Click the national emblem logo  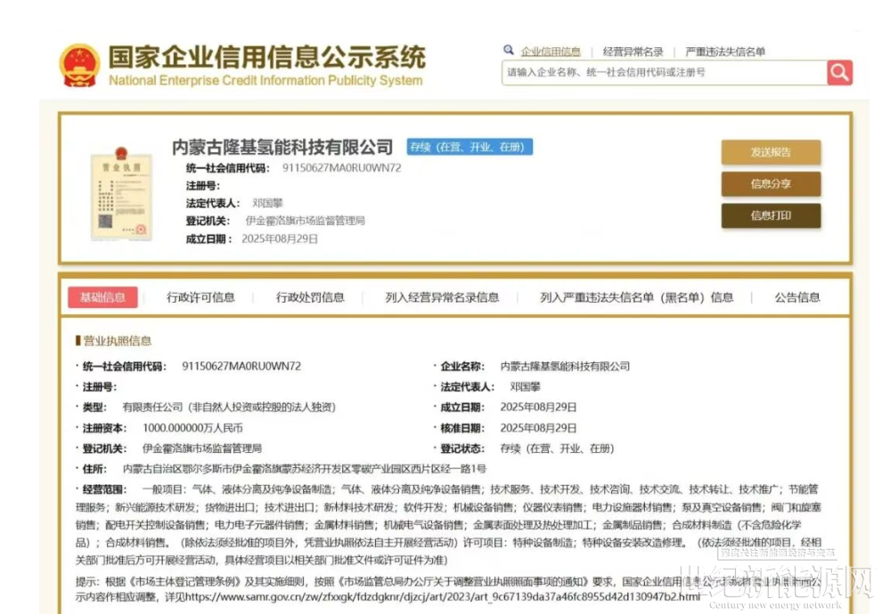coord(79,66)
